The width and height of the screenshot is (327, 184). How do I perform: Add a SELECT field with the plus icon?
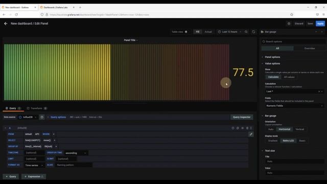tap(55, 141)
